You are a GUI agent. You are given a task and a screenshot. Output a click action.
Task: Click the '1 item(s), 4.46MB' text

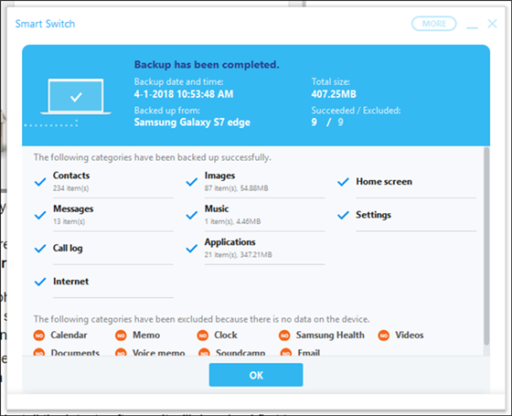(232, 221)
